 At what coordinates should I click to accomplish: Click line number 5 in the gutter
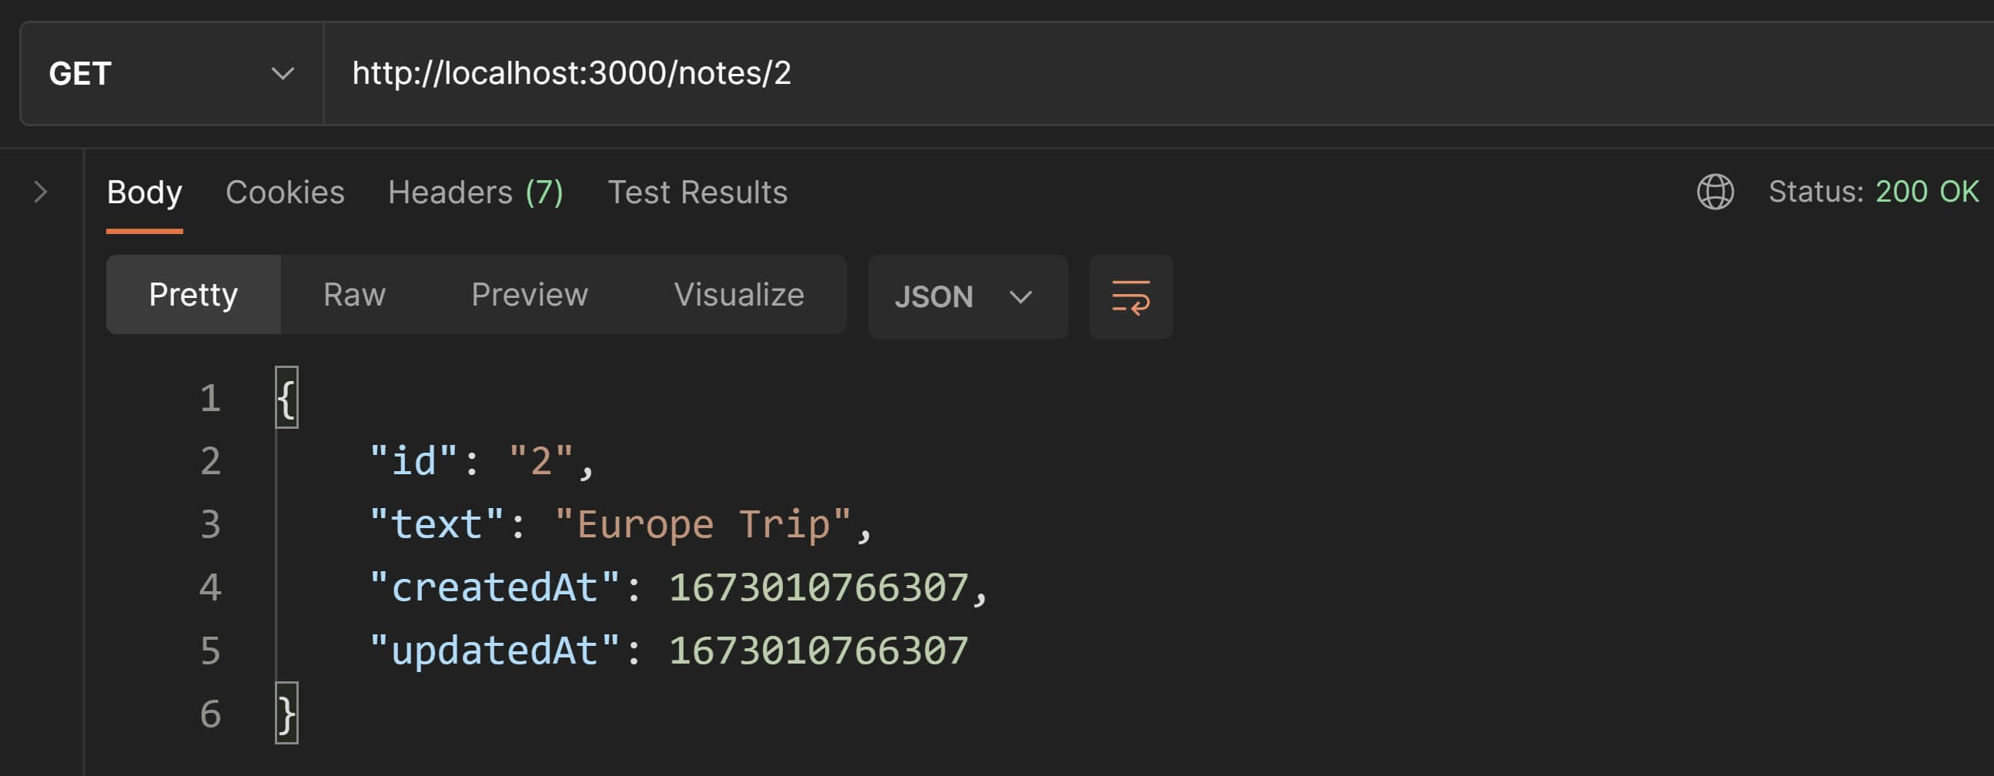[x=210, y=651]
